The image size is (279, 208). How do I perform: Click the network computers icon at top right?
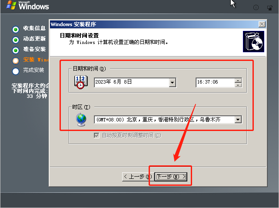coord(270,8)
